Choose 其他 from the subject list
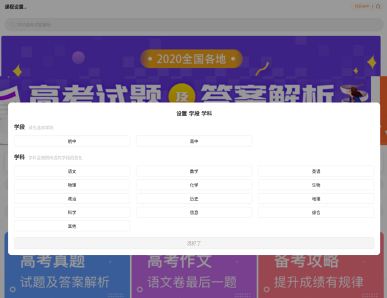This screenshot has height=298, width=387. point(72,226)
